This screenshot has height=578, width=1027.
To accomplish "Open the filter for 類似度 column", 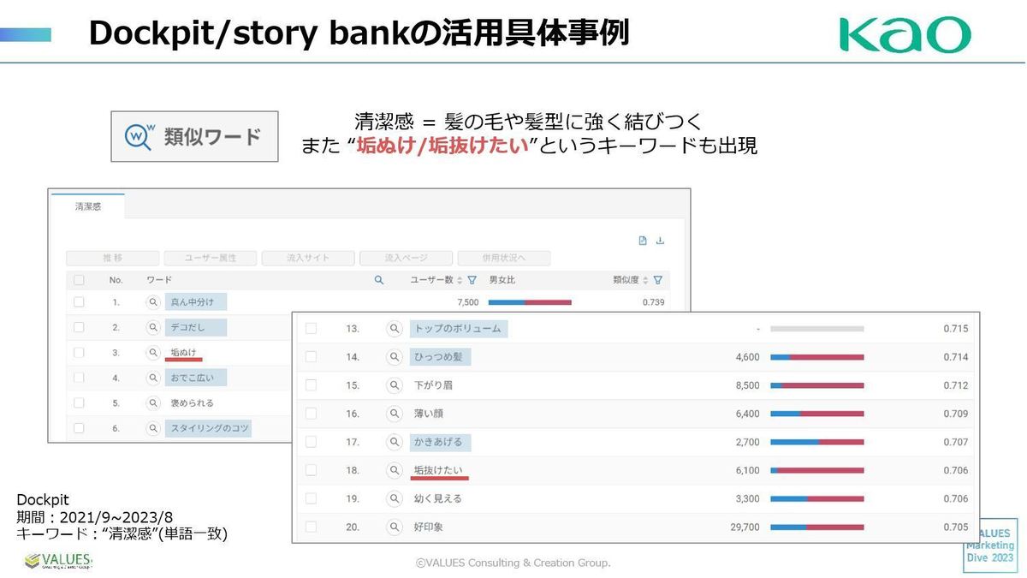I will [657, 280].
